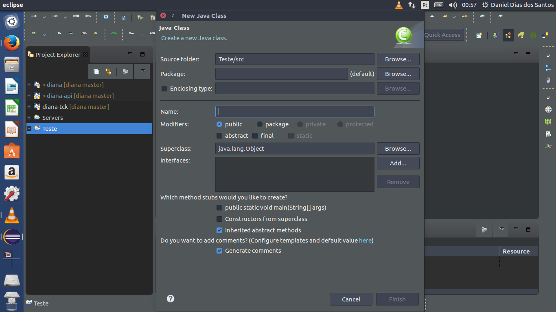
Task: Click the Skip All Breakpoints toolbar icon
Action: (x=123, y=17)
